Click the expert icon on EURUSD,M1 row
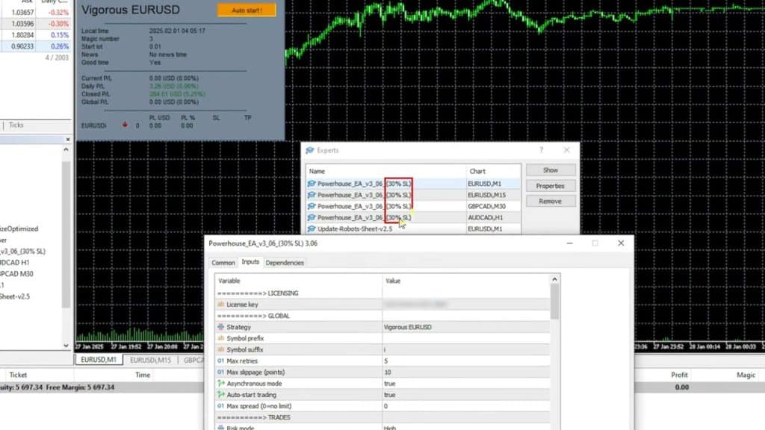The image size is (765, 430). pyautogui.click(x=312, y=183)
